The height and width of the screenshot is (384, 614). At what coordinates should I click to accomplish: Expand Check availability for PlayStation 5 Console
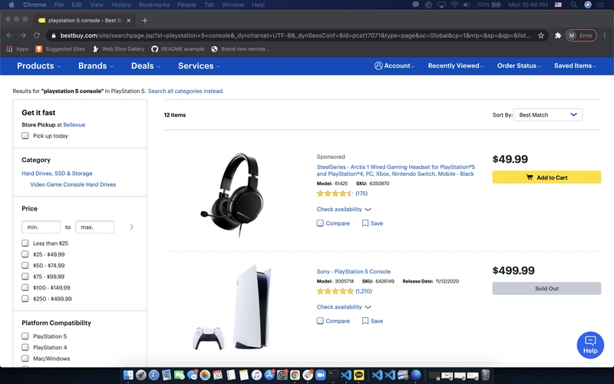(343, 306)
